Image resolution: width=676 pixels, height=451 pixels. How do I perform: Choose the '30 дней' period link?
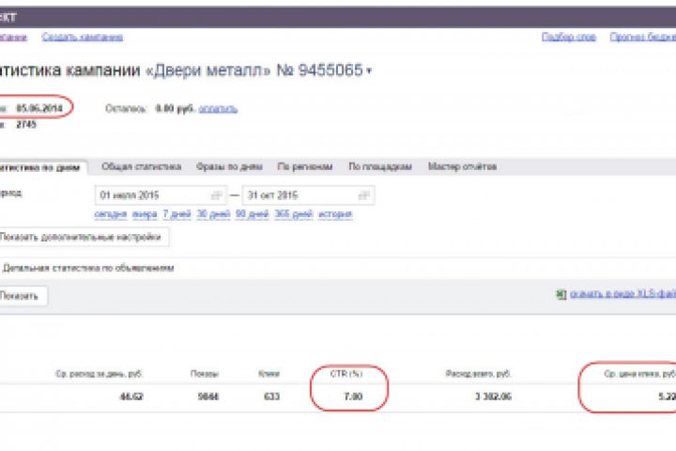(x=213, y=214)
